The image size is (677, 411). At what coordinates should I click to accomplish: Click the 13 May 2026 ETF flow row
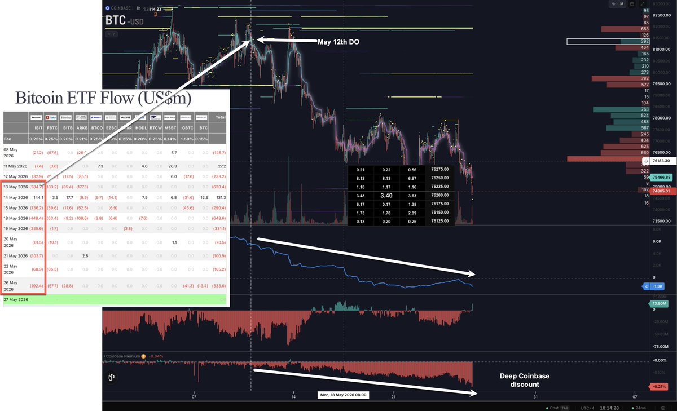pos(115,187)
